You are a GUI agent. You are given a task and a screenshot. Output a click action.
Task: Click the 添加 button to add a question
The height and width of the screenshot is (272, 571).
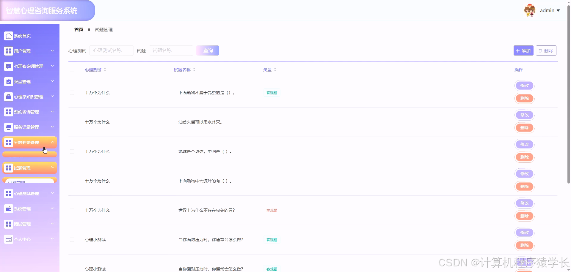tap(523, 50)
